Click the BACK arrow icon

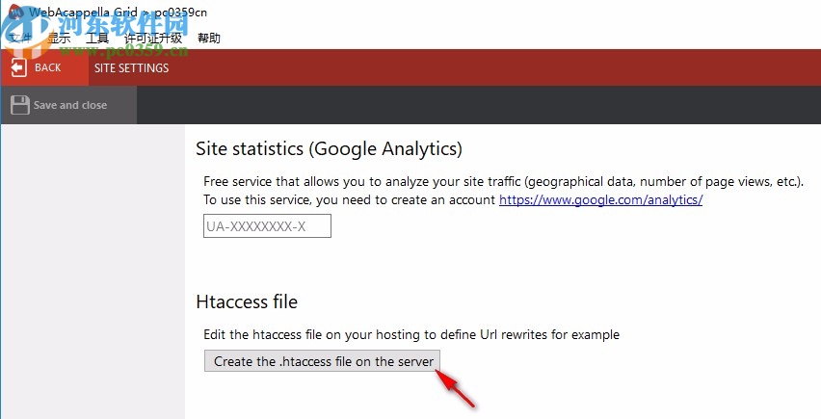[x=18, y=67]
